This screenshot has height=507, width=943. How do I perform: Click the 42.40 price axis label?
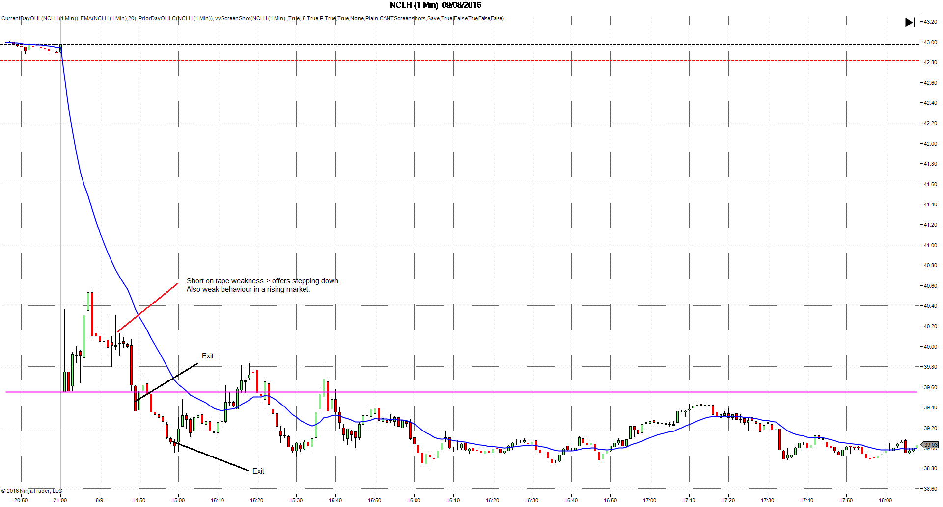(x=930, y=103)
